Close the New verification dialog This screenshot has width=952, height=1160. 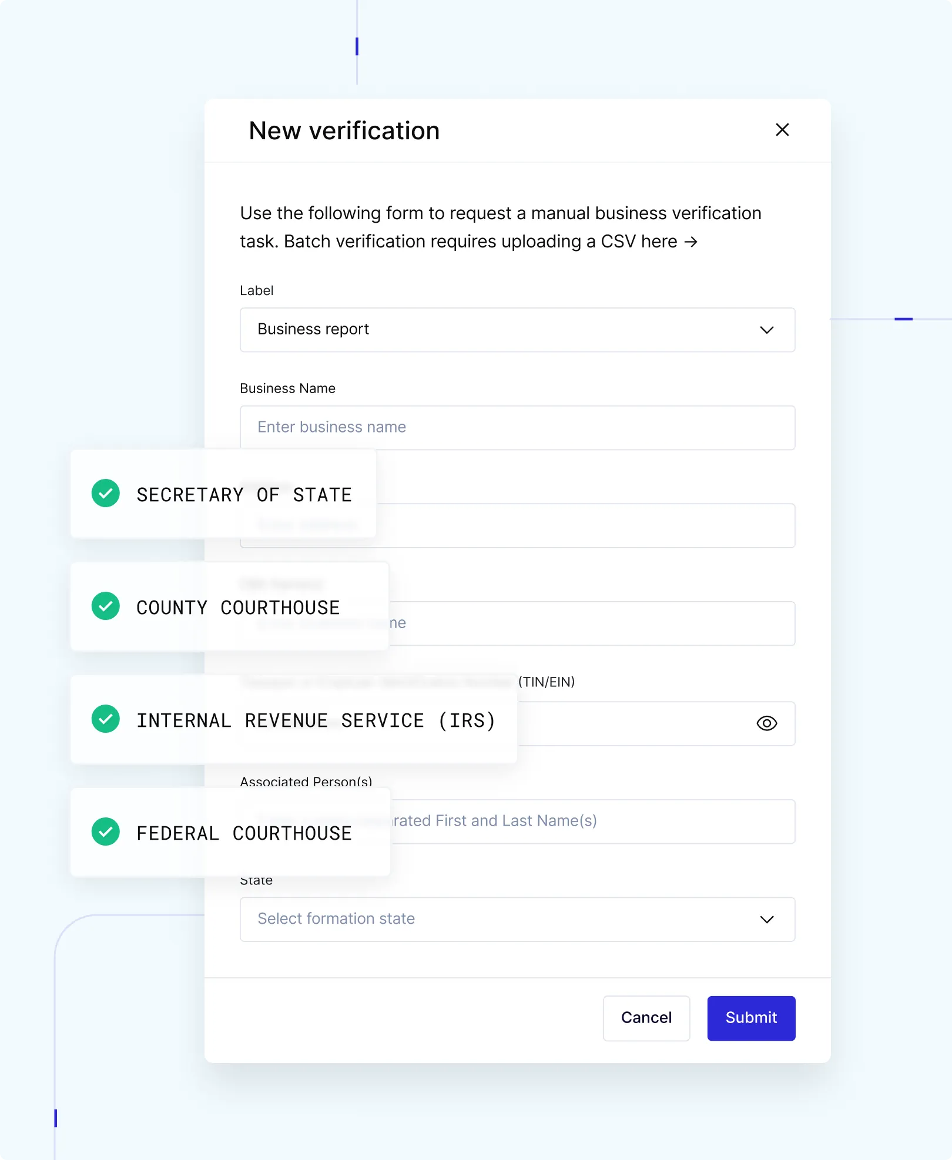point(782,130)
